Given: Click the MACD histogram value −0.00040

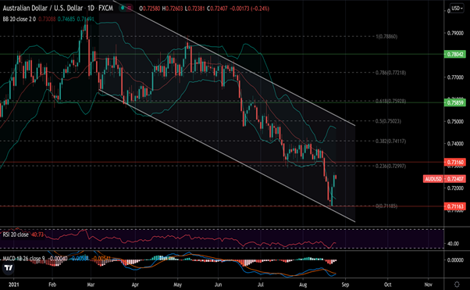Looking at the screenshot, I should pyautogui.click(x=58, y=259).
